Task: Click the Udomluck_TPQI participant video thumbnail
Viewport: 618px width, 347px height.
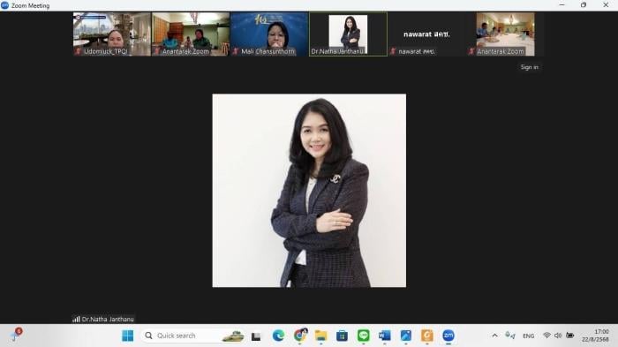Action: pos(112,34)
